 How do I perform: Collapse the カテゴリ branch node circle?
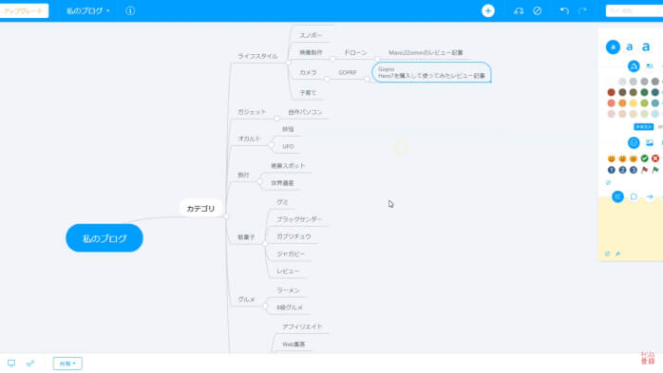pos(226,216)
